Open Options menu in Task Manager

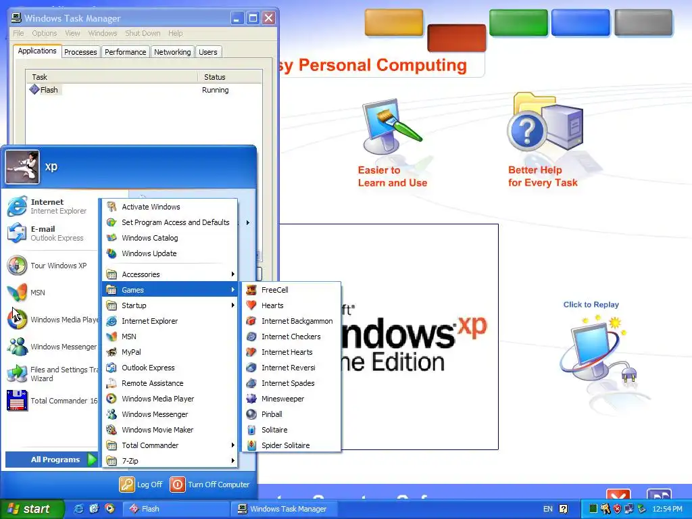pyautogui.click(x=45, y=33)
